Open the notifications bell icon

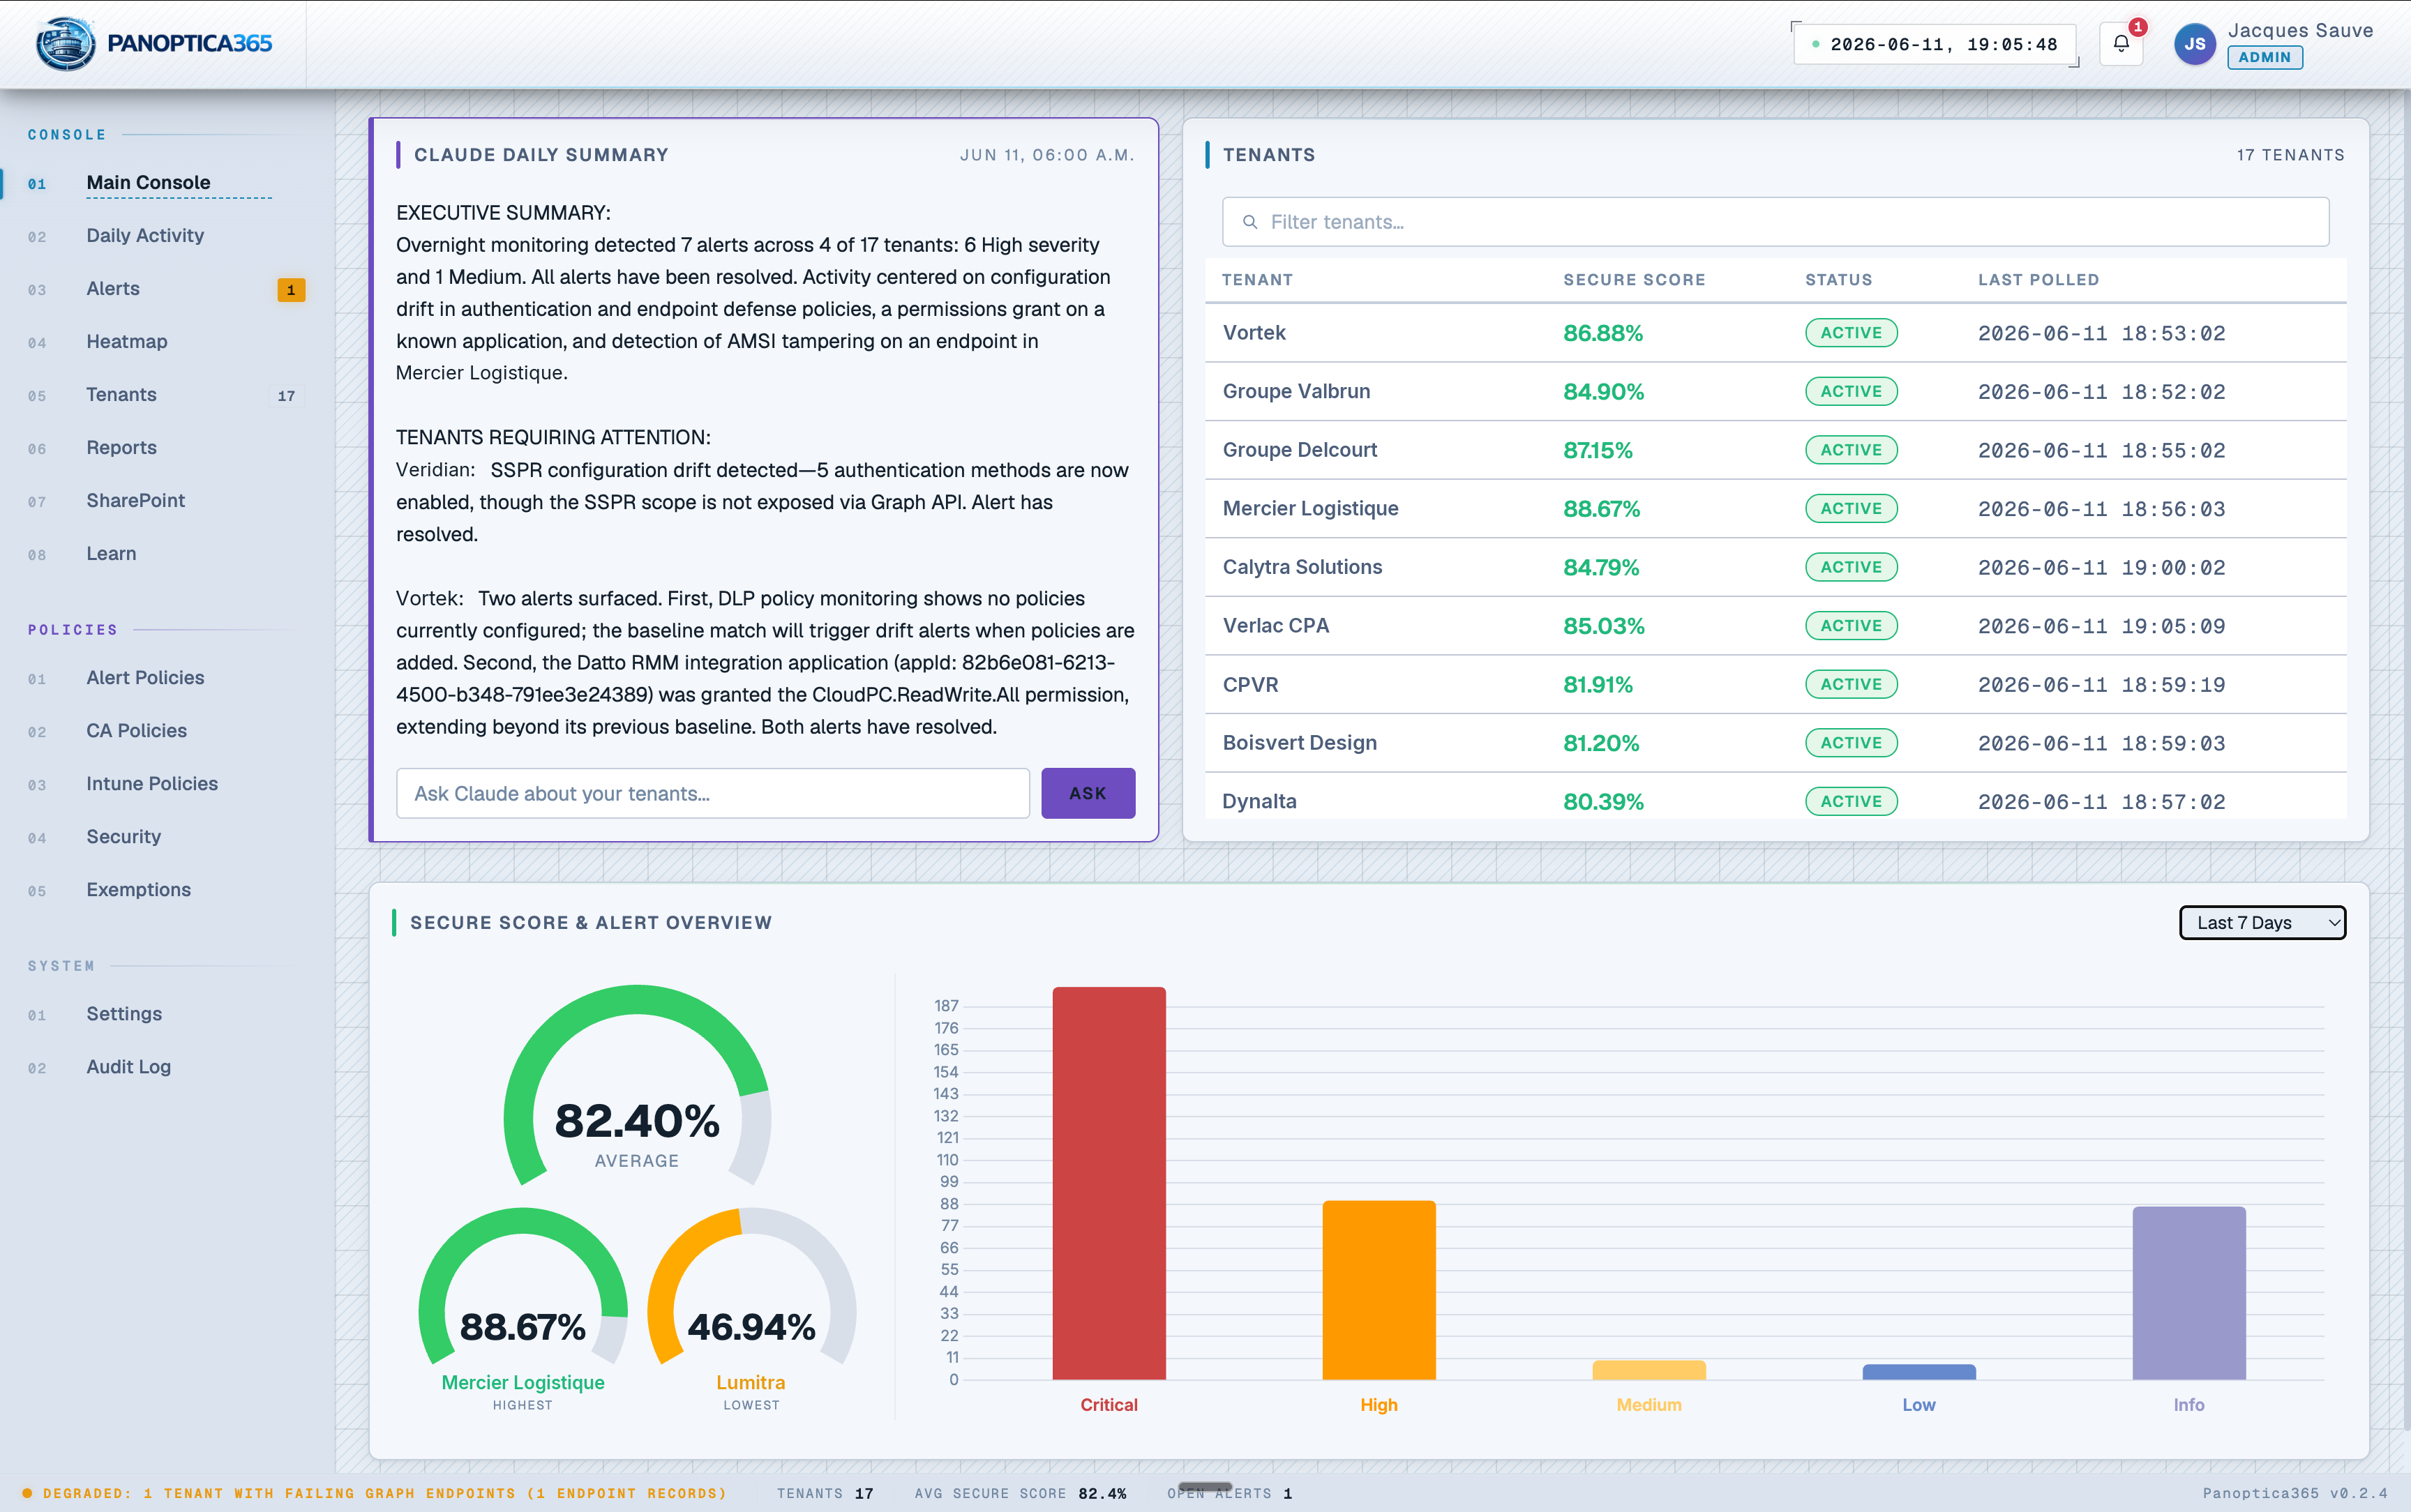tap(2121, 44)
